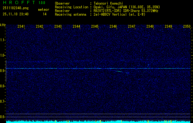Select the 0.9 frequency axis label
The image size is (193, 123).
3,71
